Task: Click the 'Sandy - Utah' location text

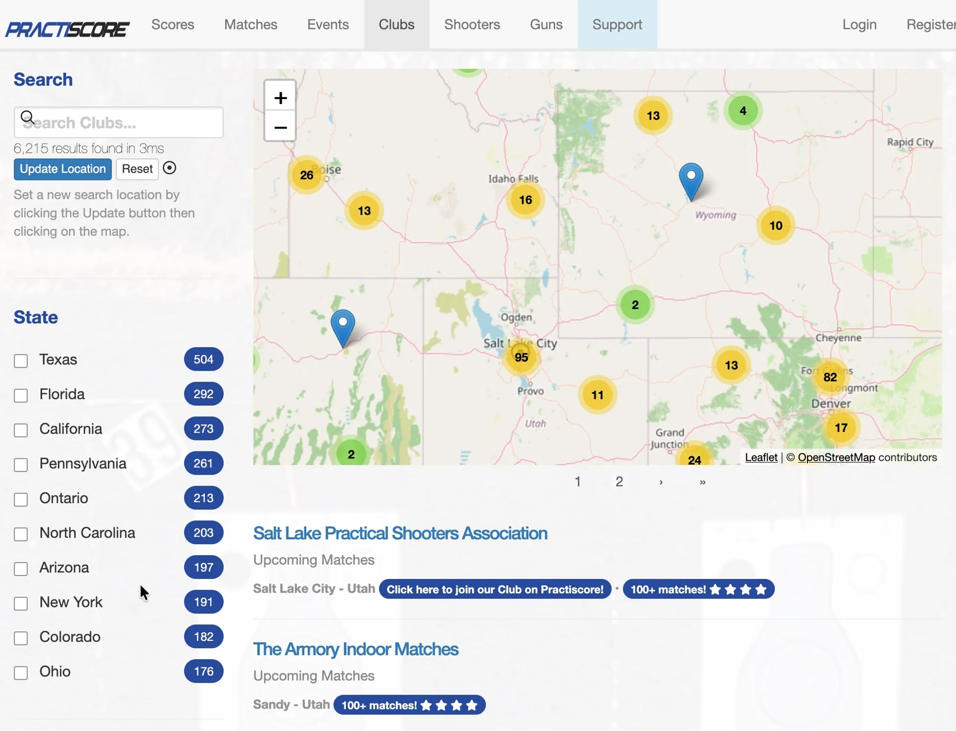Action: click(x=291, y=704)
